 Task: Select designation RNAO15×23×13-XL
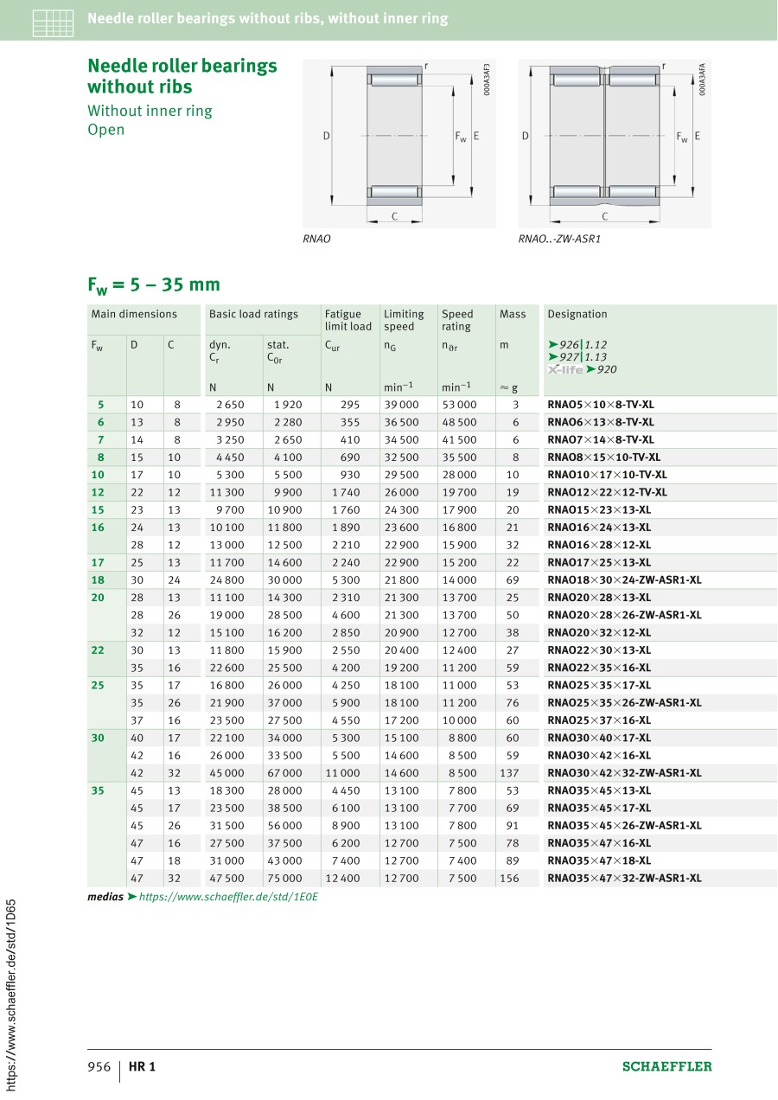pyautogui.click(x=599, y=510)
